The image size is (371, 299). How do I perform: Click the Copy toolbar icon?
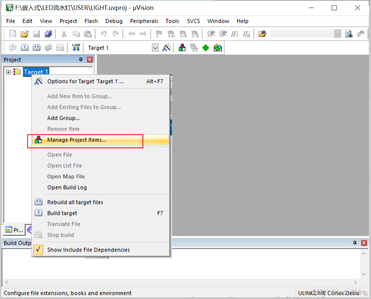[76, 34]
